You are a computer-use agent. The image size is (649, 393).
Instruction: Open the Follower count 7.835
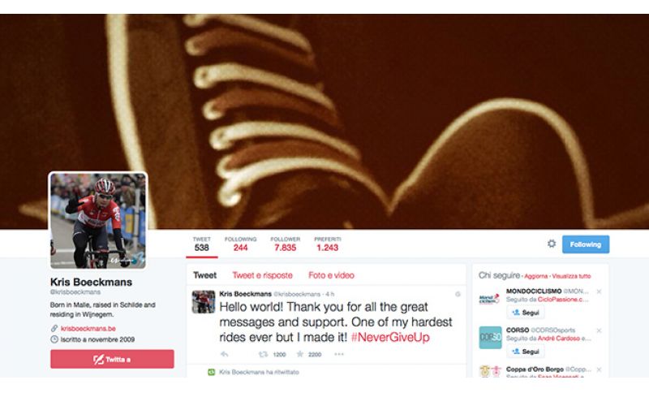click(286, 244)
